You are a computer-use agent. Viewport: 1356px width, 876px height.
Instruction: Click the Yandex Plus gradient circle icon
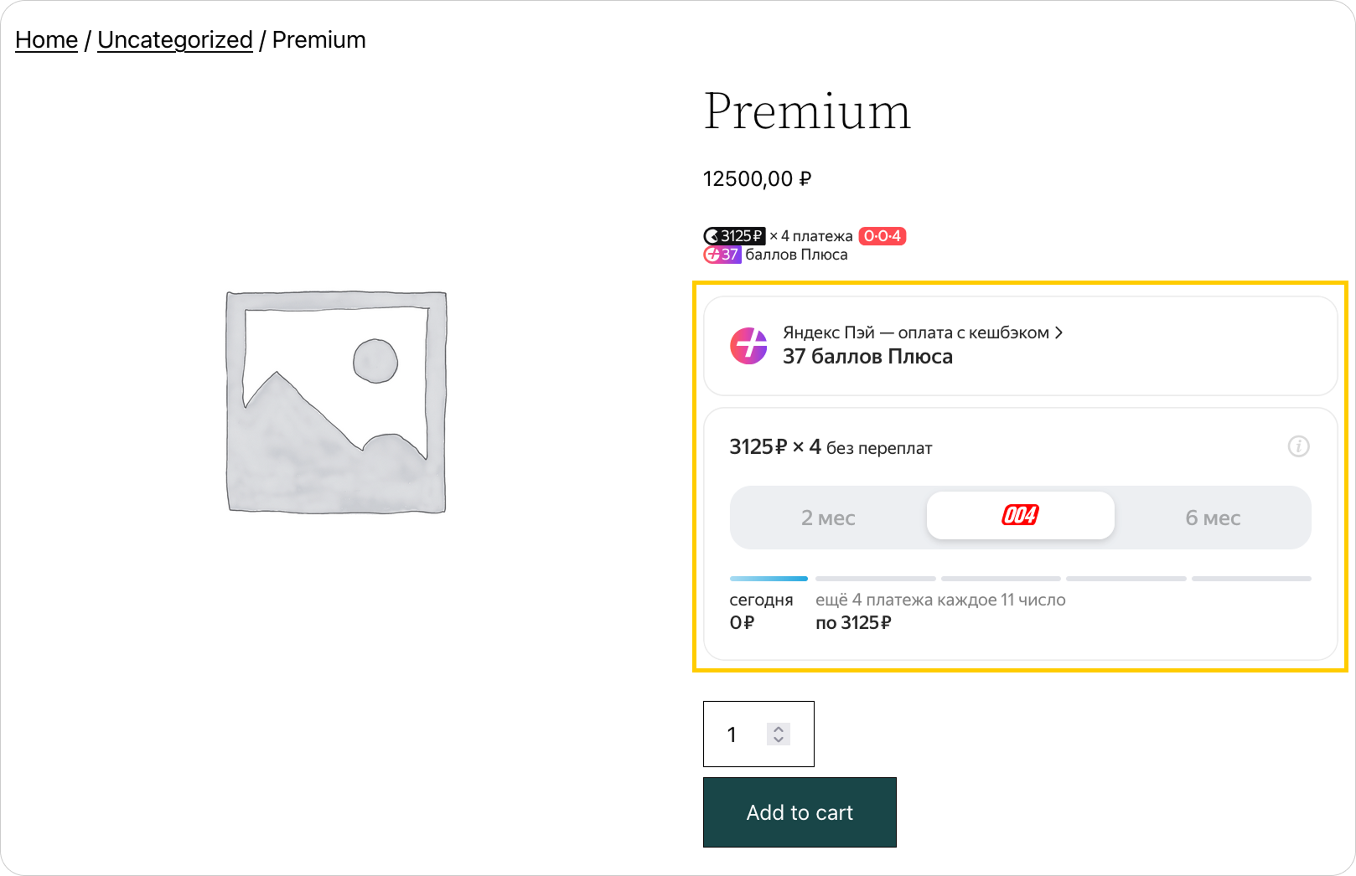click(x=748, y=346)
